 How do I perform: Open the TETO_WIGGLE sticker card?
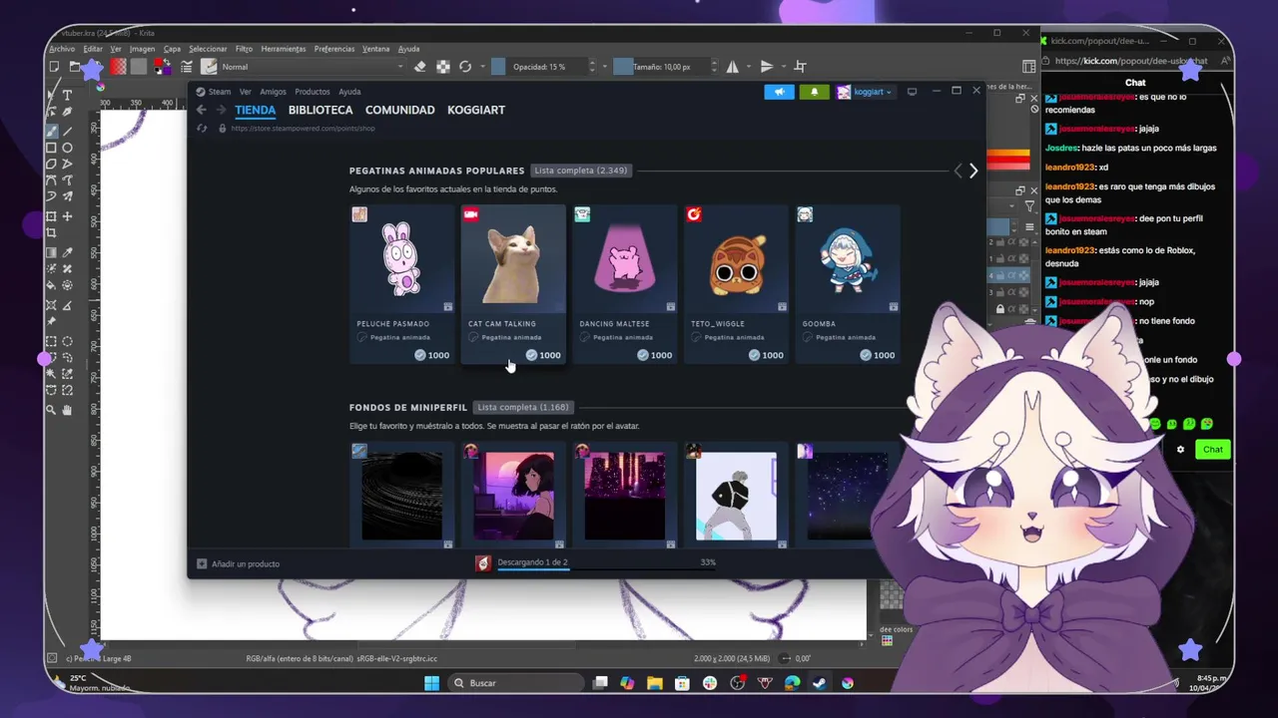click(736, 285)
